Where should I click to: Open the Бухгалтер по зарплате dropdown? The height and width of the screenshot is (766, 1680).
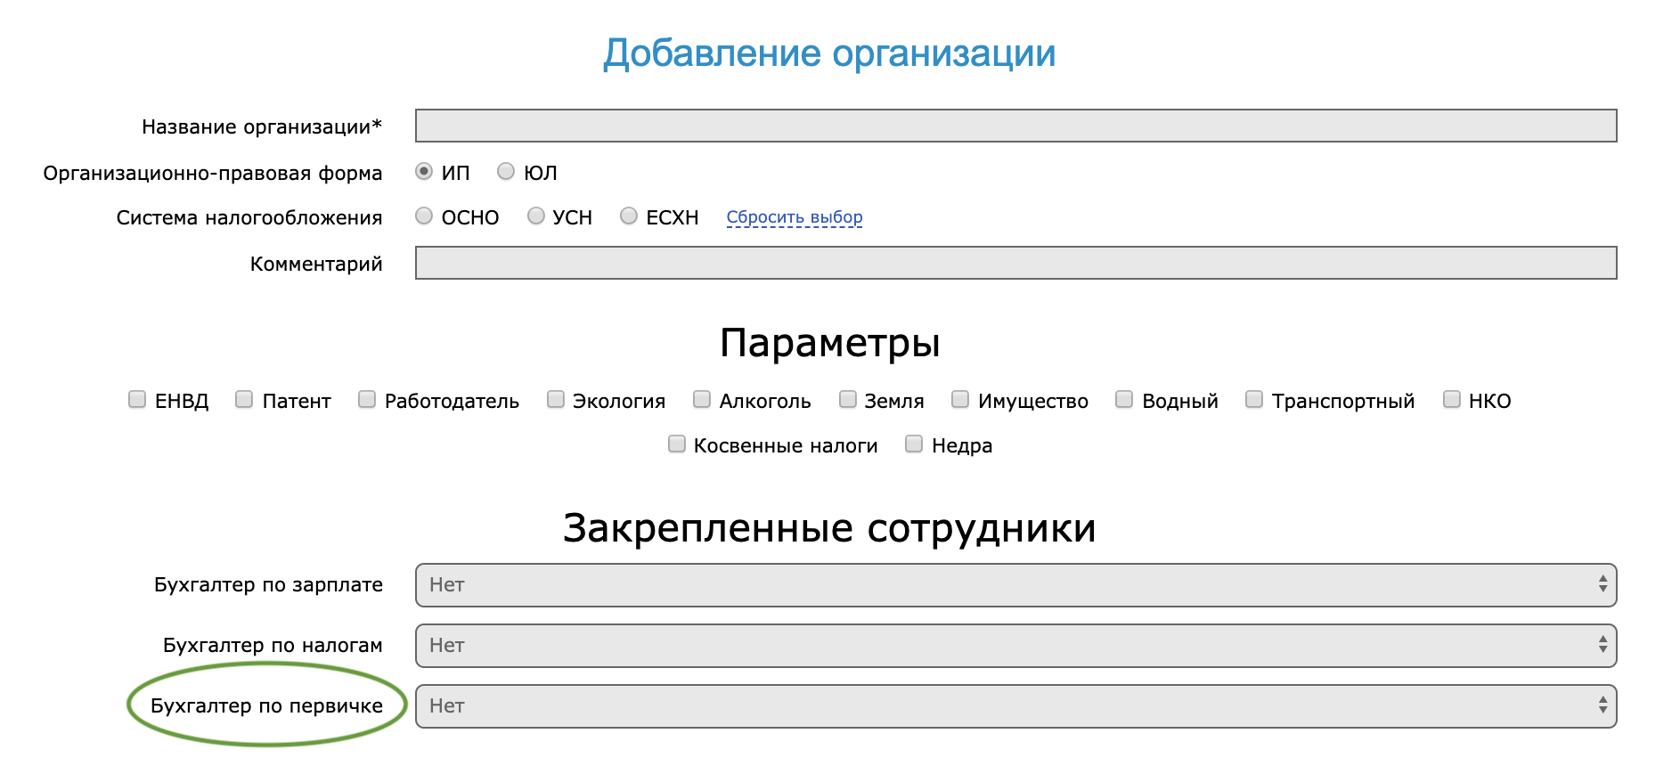[x=1015, y=585]
